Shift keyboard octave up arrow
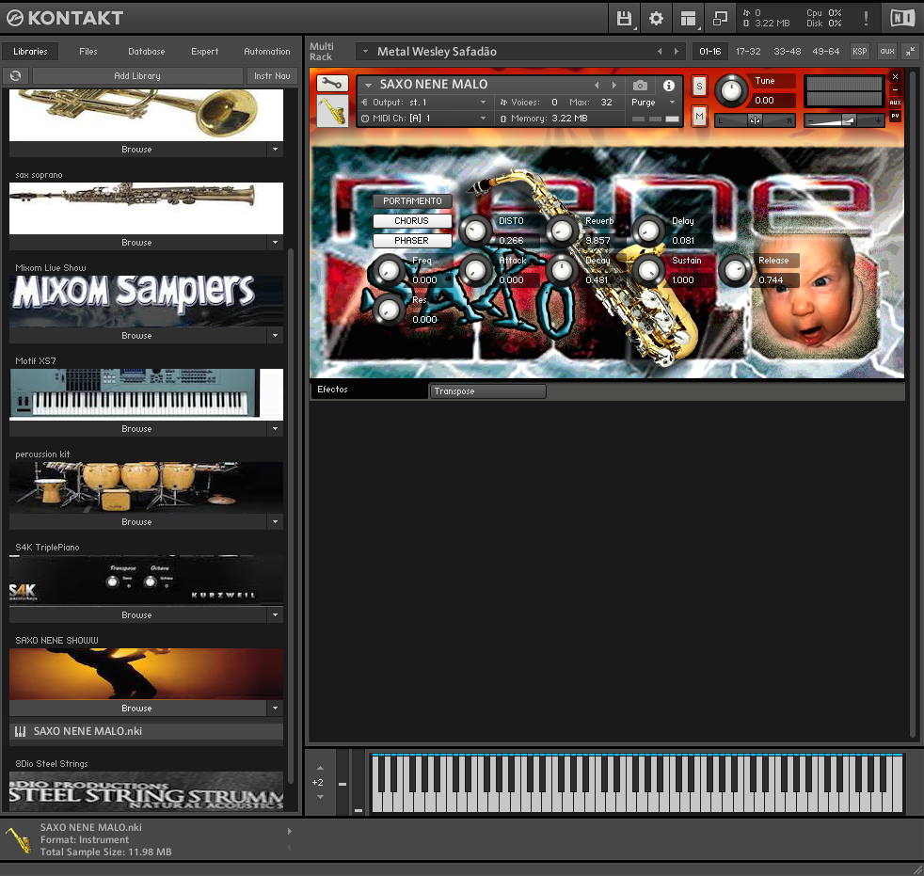Viewport: 924px width, 876px height. (320, 768)
